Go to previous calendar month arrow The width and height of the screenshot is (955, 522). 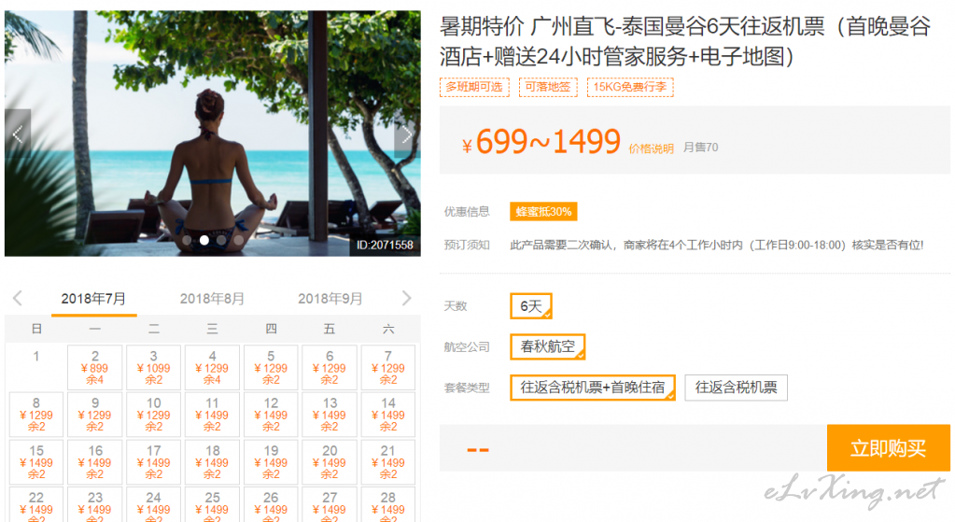(x=18, y=298)
